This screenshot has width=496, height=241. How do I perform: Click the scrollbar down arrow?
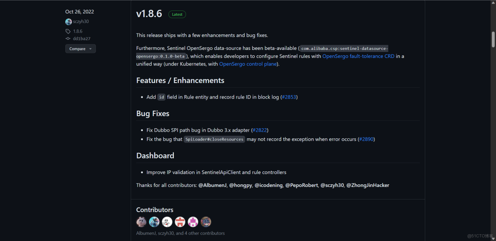493,238
